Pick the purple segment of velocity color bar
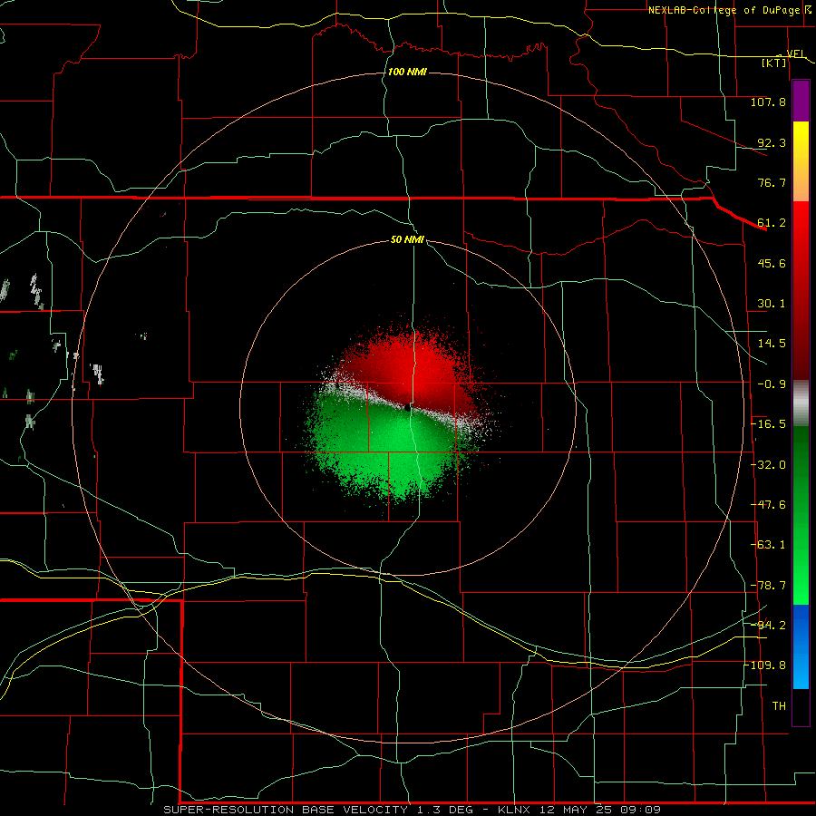Viewport: 816px width, 816px height. (x=801, y=101)
